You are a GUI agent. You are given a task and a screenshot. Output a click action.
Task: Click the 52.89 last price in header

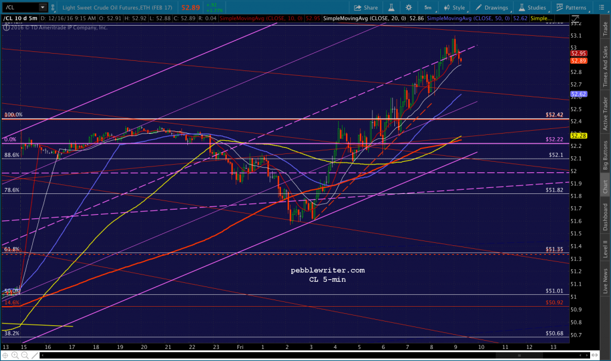(x=190, y=7)
